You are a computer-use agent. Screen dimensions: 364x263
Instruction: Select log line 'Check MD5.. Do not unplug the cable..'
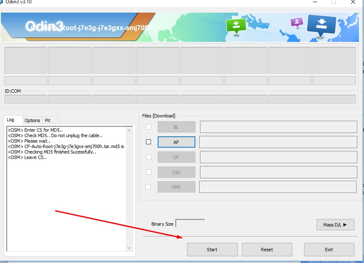pyautogui.click(x=55, y=135)
